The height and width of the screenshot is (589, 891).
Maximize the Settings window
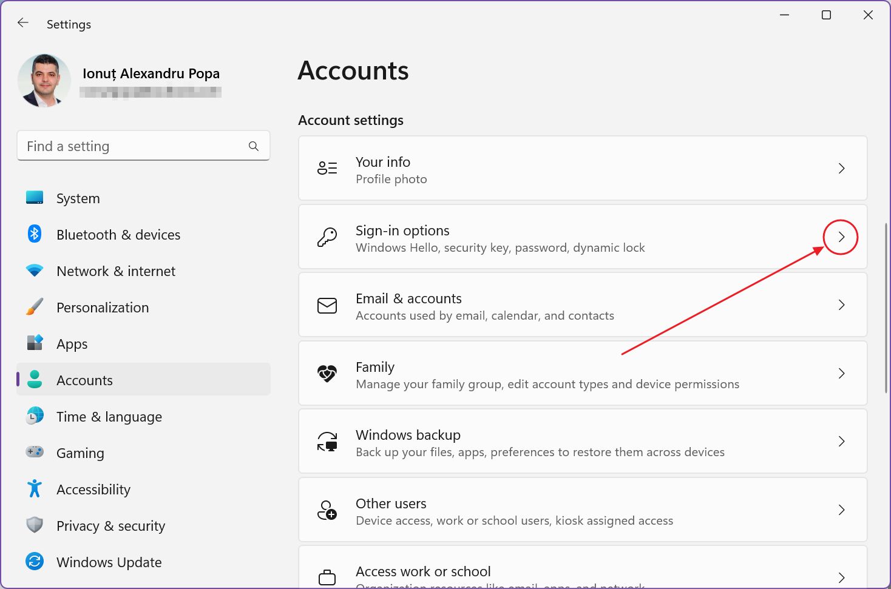click(x=826, y=15)
